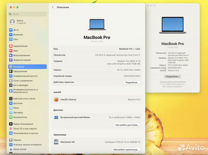Click the Имя row value MacBook Pro — User

[x=130, y=49]
